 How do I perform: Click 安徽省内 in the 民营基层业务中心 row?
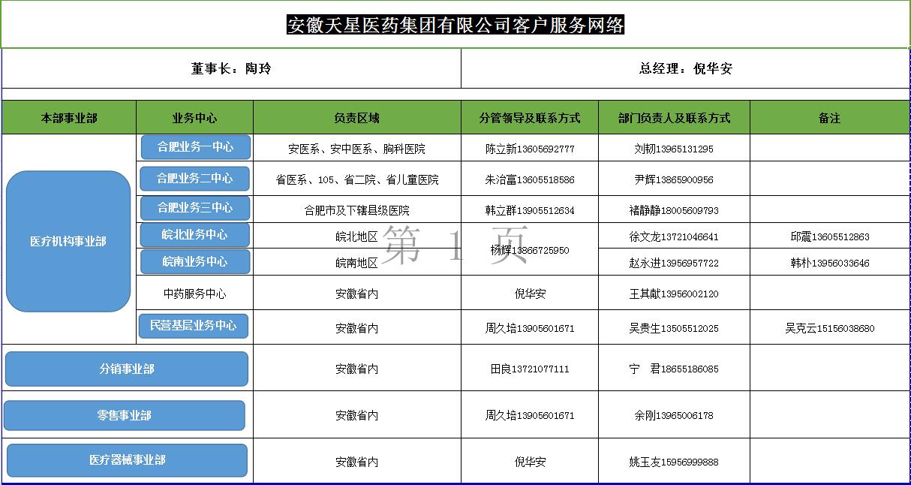[x=357, y=328]
